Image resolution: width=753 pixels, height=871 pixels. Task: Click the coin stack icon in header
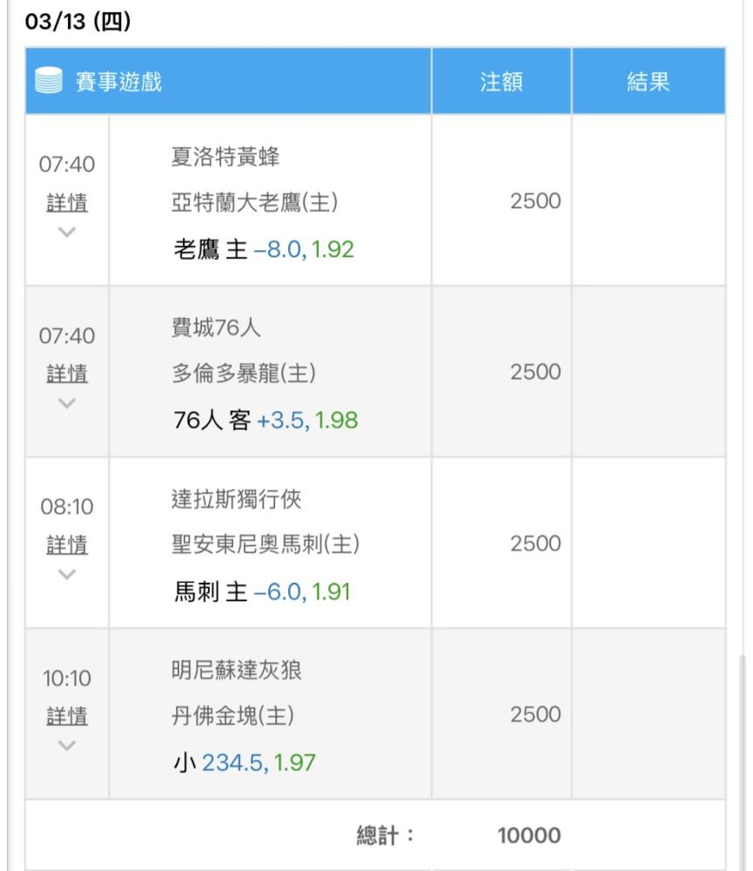(x=48, y=80)
